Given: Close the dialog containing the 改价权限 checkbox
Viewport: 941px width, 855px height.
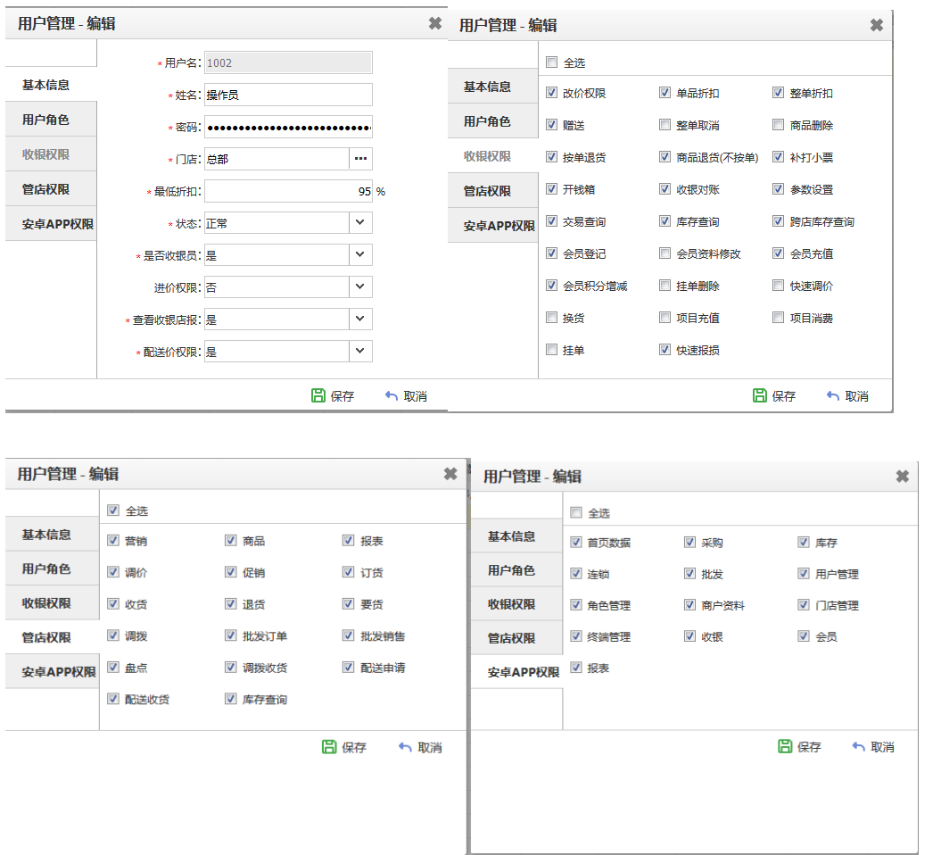Looking at the screenshot, I should point(877,25).
